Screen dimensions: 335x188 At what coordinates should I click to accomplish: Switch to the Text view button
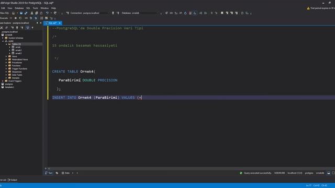(49, 173)
